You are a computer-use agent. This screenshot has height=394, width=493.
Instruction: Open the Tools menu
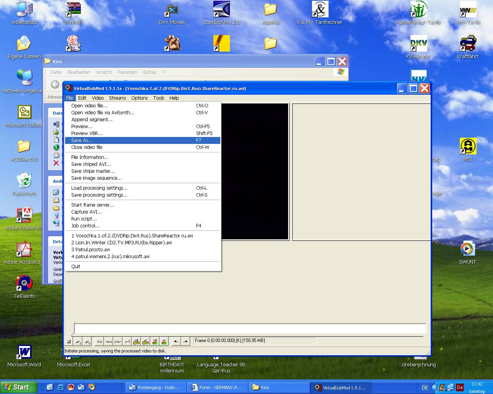159,98
